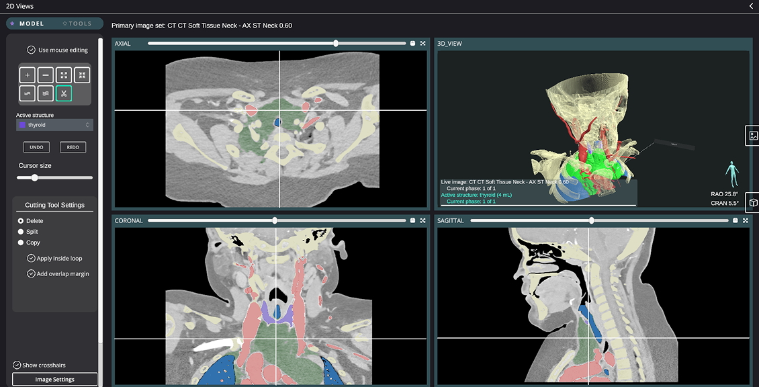Viewport: 759px width, 387px height.
Task: Click the 'Cutting Tool Settings' heading
Action: click(54, 205)
